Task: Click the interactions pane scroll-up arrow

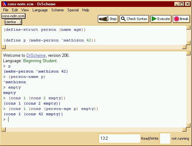Action: (x=188, y=53)
